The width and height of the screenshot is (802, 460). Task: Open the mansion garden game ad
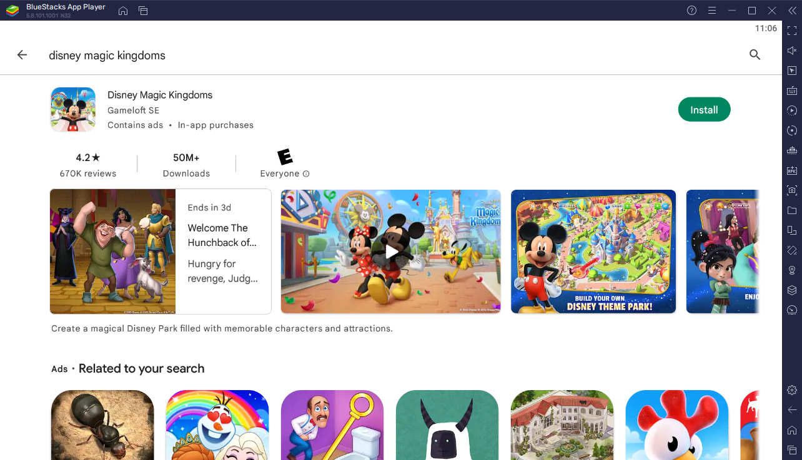(562, 425)
